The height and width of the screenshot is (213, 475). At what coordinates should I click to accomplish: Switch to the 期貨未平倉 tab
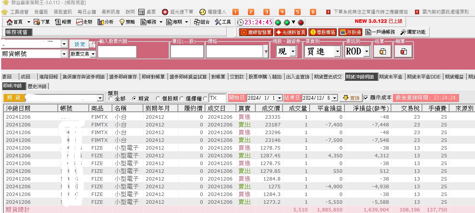(391, 77)
